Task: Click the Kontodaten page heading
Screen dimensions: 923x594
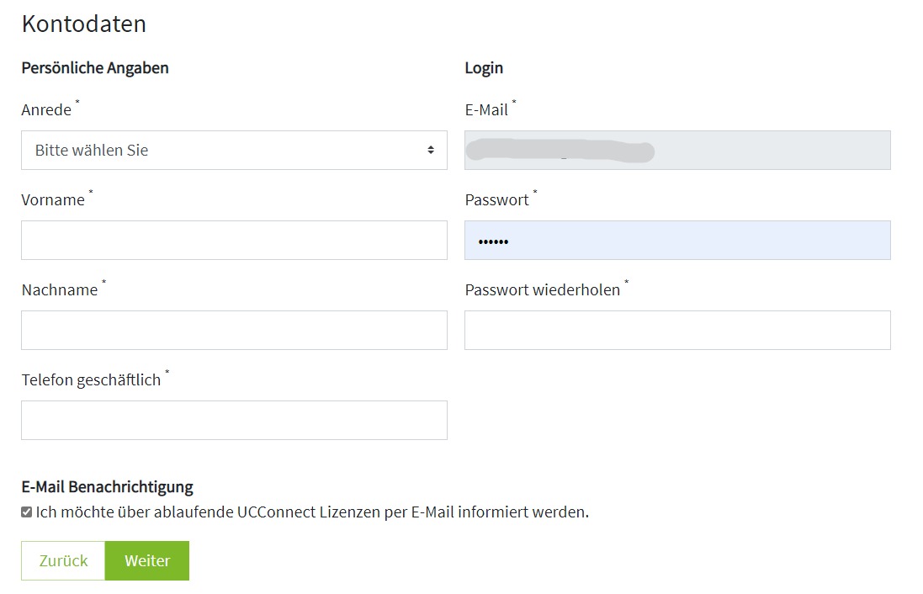Action: 84,24
